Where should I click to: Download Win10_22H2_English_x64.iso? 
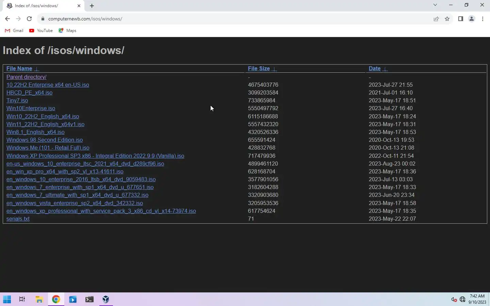point(43,117)
